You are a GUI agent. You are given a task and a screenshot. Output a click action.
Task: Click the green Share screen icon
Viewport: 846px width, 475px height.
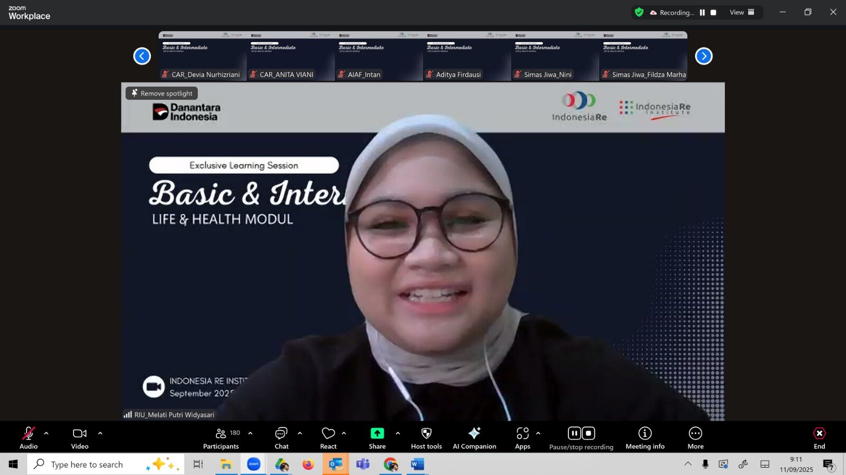377,433
